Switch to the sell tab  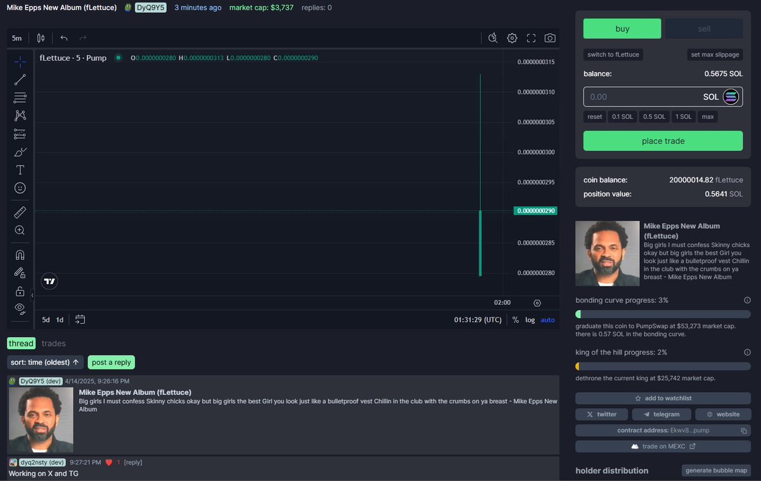[704, 29]
